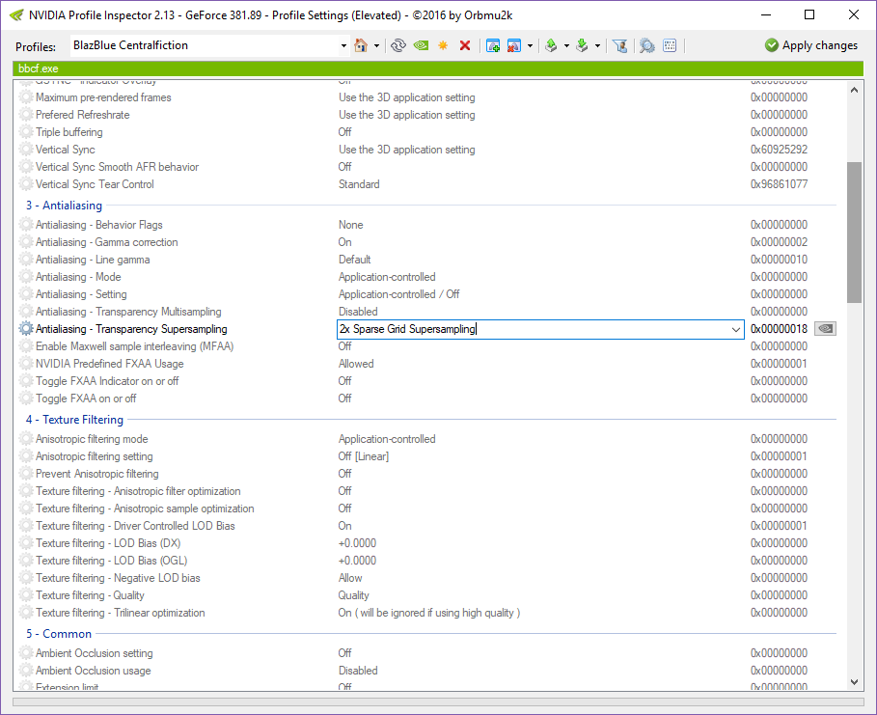Viewport: 877px width, 715px height.
Task: Click the scrollbar down arrow of settings list
Action: tap(854, 682)
